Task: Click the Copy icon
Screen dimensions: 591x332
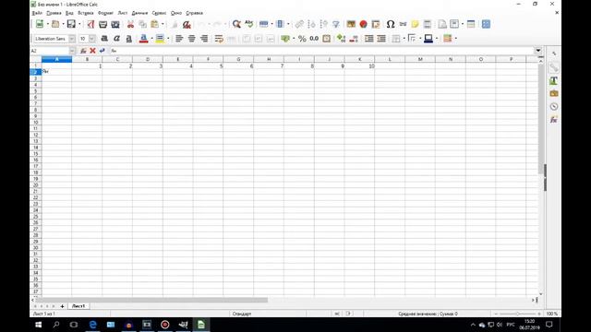Action: tap(142, 25)
